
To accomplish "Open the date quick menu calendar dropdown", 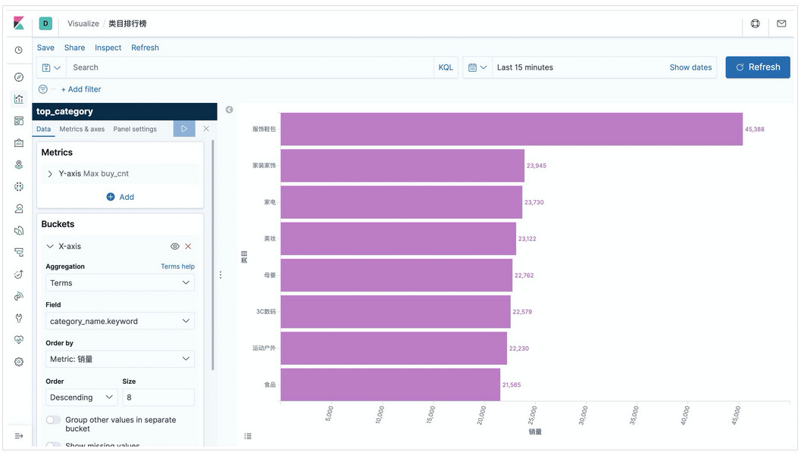I will coord(477,67).
